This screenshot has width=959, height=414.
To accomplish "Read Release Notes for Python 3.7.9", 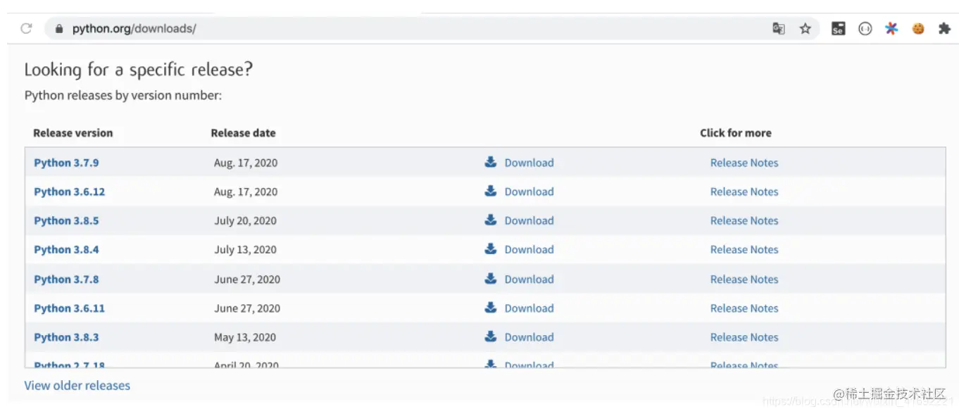I will click(x=744, y=163).
